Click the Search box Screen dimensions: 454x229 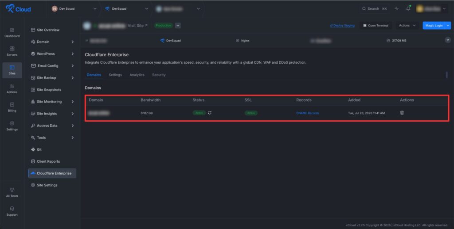374,9
